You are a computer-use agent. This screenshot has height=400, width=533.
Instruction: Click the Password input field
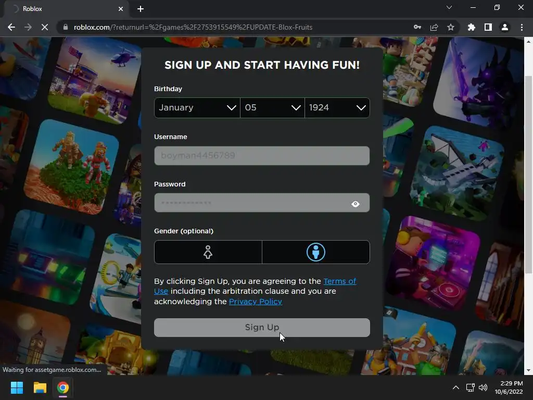point(262,203)
